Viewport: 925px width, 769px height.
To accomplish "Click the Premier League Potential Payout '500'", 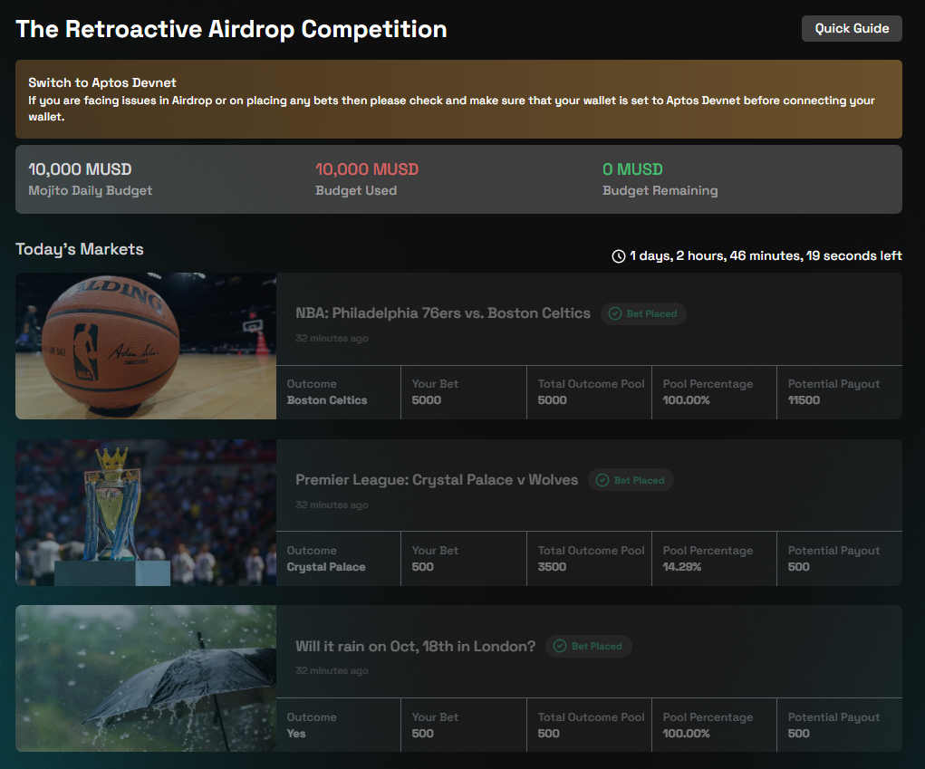I will point(799,567).
